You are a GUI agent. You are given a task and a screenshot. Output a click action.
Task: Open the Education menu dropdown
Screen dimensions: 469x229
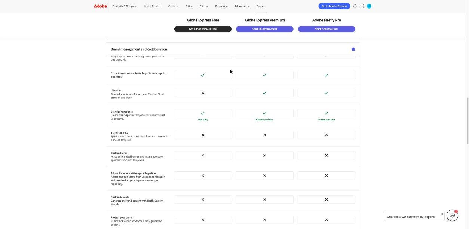point(242,6)
